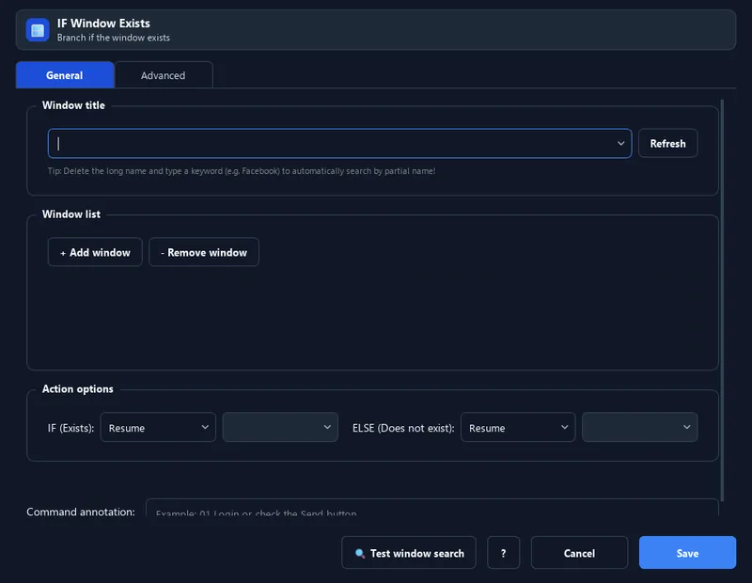The image size is (752, 583).
Task: Open the IF (Exists) Resume dropdown
Action: (158, 427)
